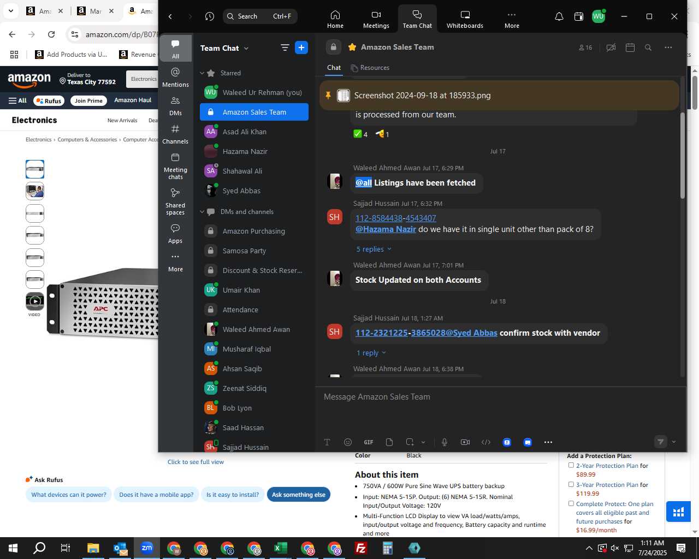
Task: Open DMs in the sidebar
Action: (x=175, y=106)
